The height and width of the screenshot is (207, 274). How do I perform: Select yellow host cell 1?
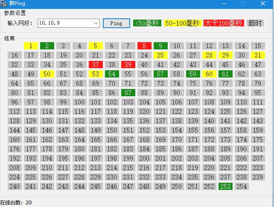click(31, 46)
